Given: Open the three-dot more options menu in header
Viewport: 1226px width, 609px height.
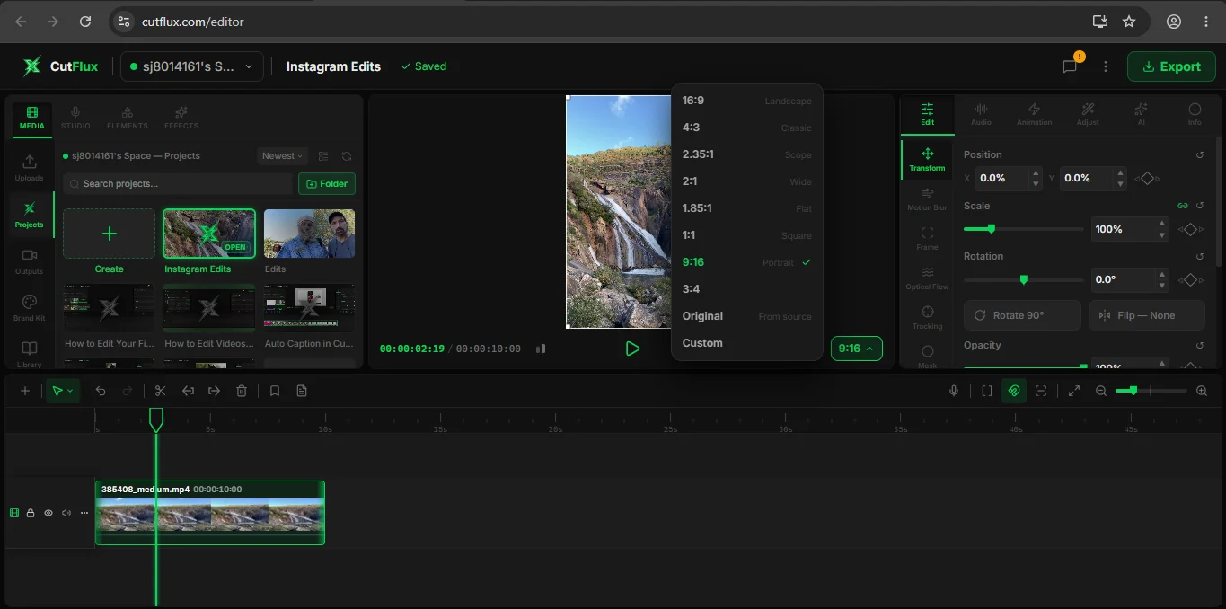Looking at the screenshot, I should click(1106, 66).
